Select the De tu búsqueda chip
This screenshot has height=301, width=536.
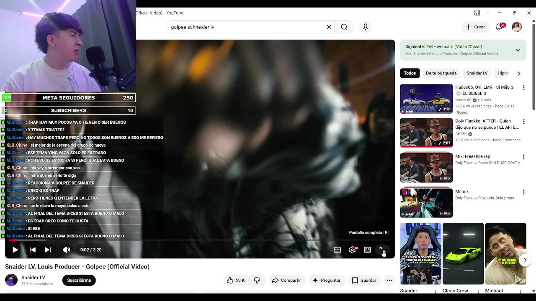tap(441, 73)
